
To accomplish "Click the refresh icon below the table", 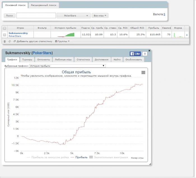I will tap(10, 41).
